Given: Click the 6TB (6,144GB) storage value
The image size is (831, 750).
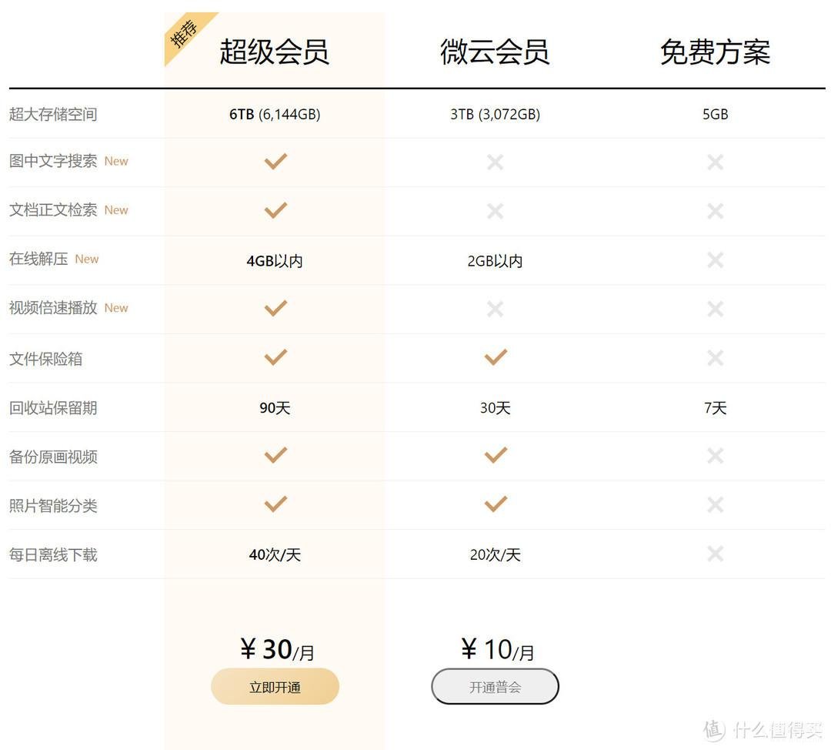Looking at the screenshot, I should point(275,115).
